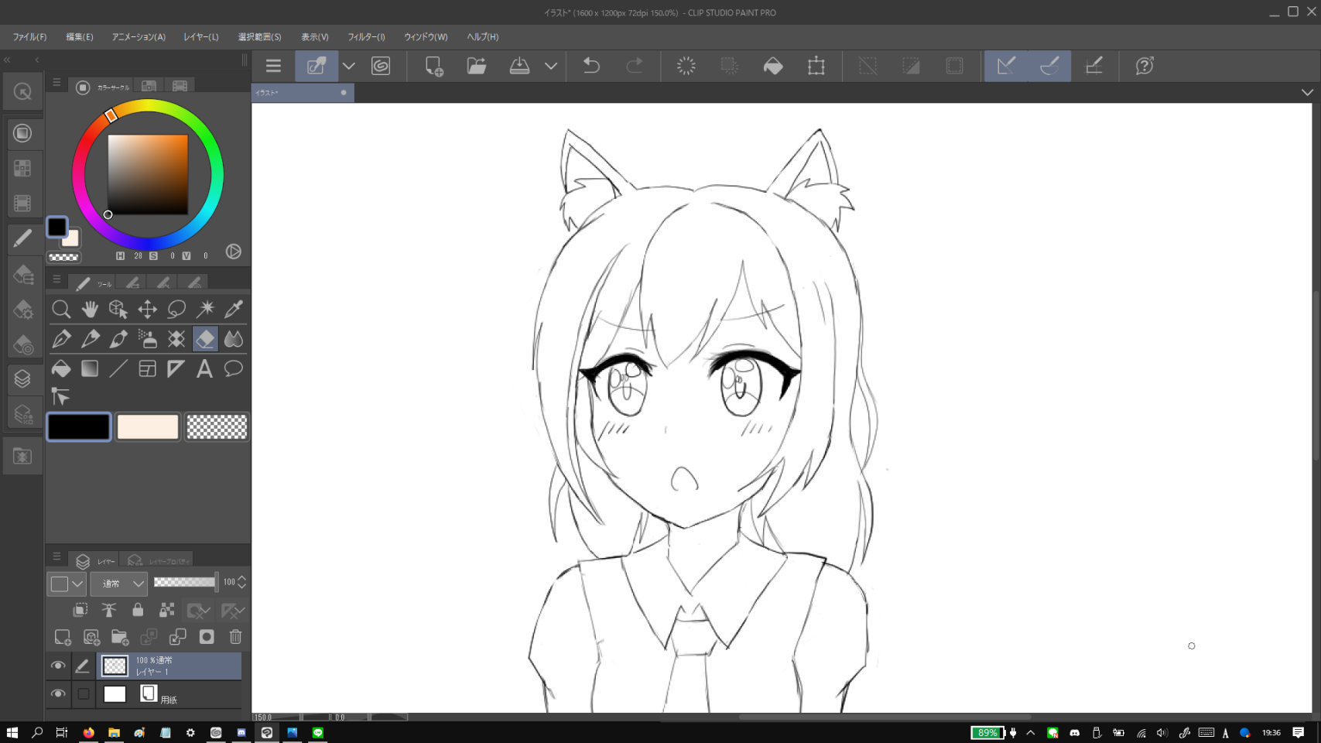Delete layer using the trash icon
The width and height of the screenshot is (1321, 743).
pos(235,637)
